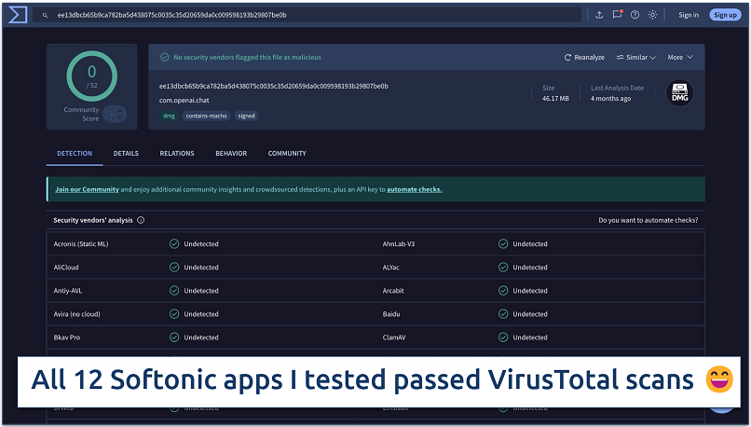Click Baidu vendor name

coord(391,314)
